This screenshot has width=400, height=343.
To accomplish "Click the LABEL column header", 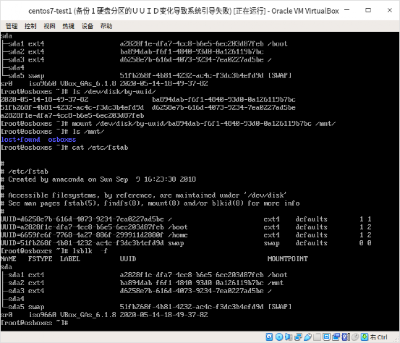I will point(70,259).
